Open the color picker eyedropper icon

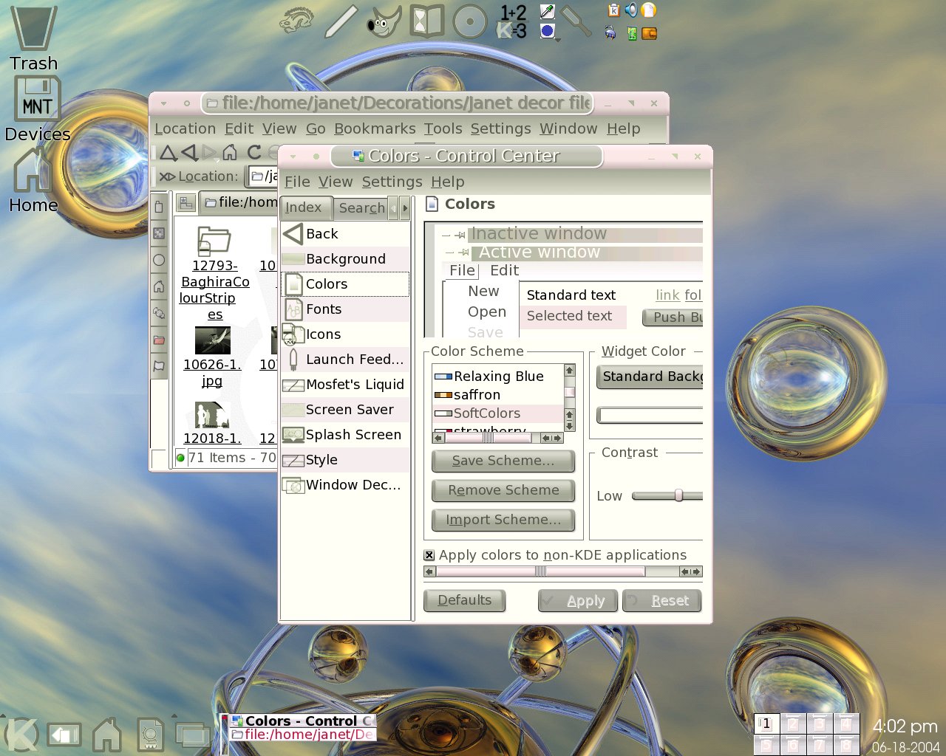(548, 11)
